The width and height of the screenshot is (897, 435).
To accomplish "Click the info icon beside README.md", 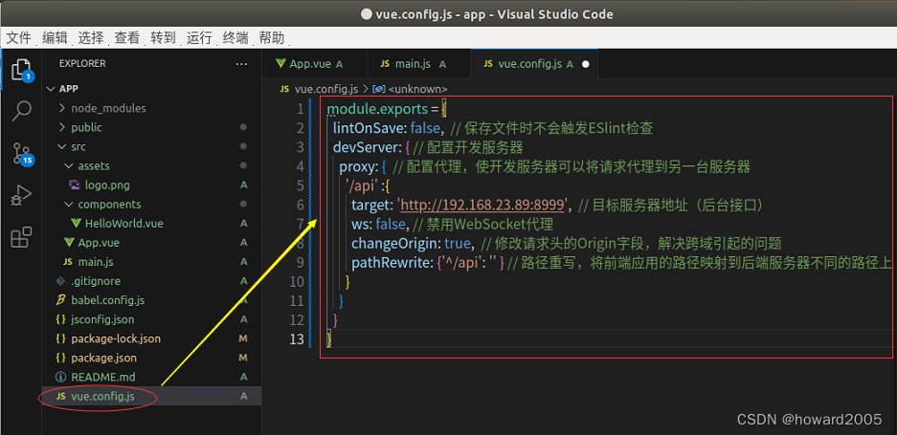I will coord(60,377).
